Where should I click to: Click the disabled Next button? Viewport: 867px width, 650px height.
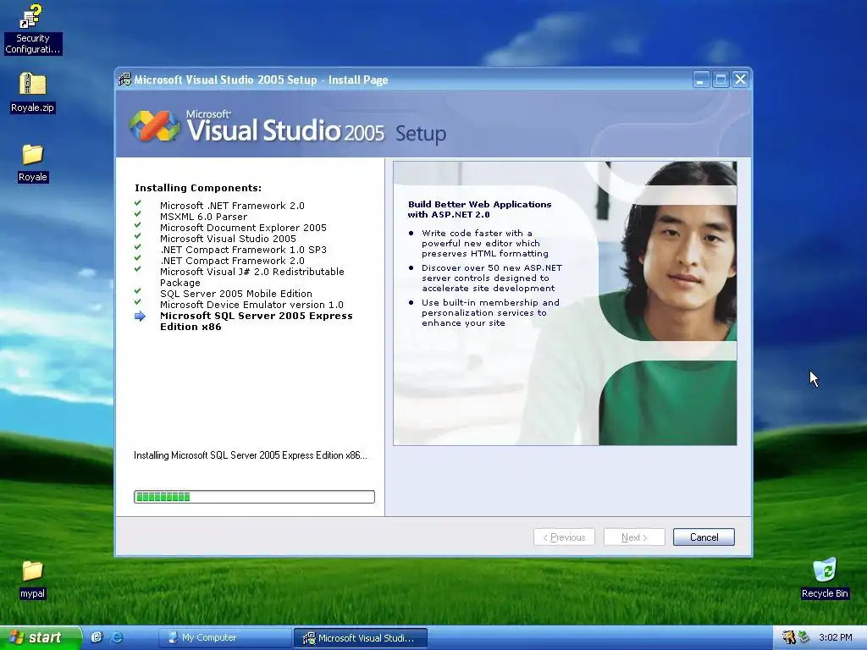(634, 537)
